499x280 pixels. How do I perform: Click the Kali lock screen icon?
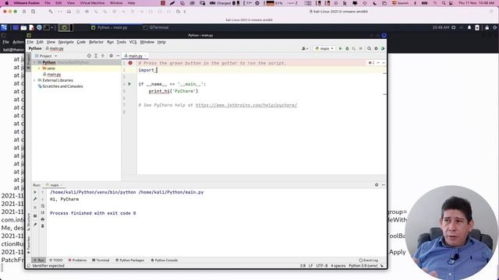pyautogui.click(x=487, y=28)
